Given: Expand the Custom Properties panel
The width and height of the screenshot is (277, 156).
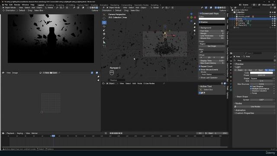Looking at the screenshot, I should pyautogui.click(x=245, y=113).
